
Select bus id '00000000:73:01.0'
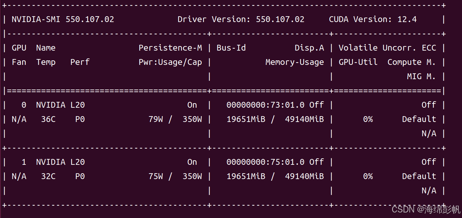(265, 105)
